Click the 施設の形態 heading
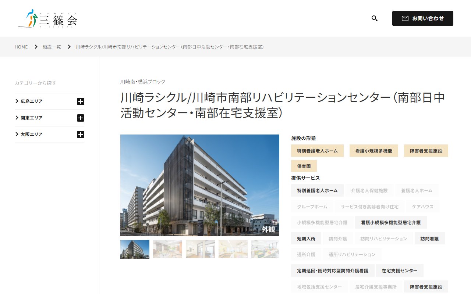471x294 pixels. (304, 138)
